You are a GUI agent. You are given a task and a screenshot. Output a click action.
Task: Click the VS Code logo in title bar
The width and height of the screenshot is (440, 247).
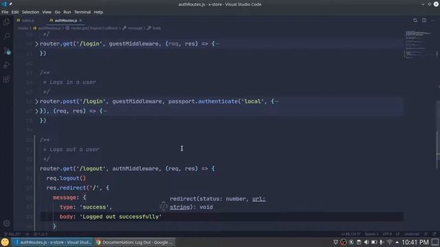click(x=4, y=4)
